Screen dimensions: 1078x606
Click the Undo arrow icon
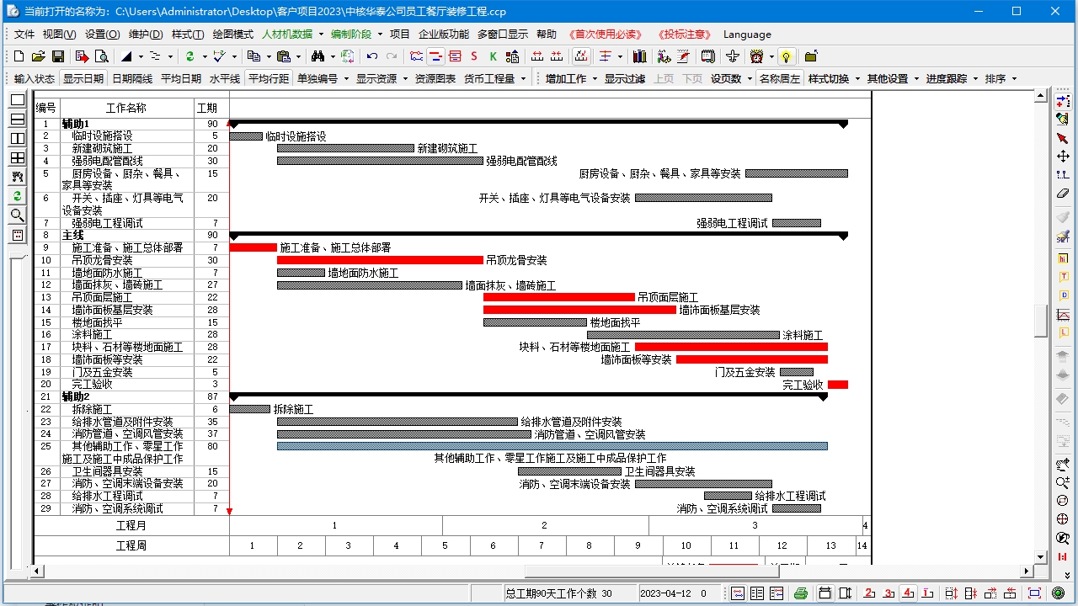[x=371, y=56]
